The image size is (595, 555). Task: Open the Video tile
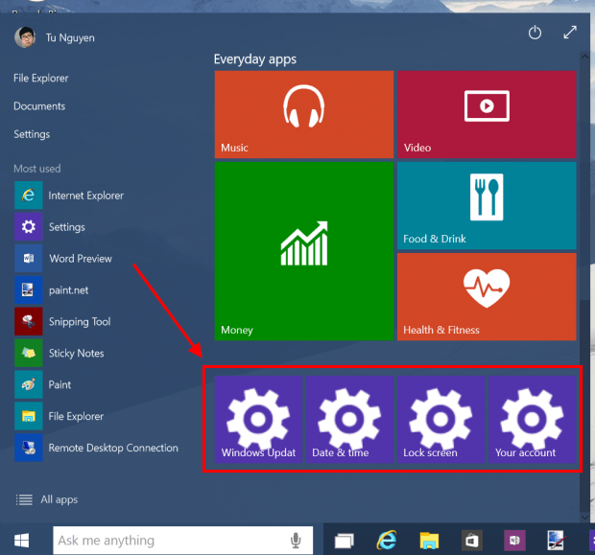487,114
